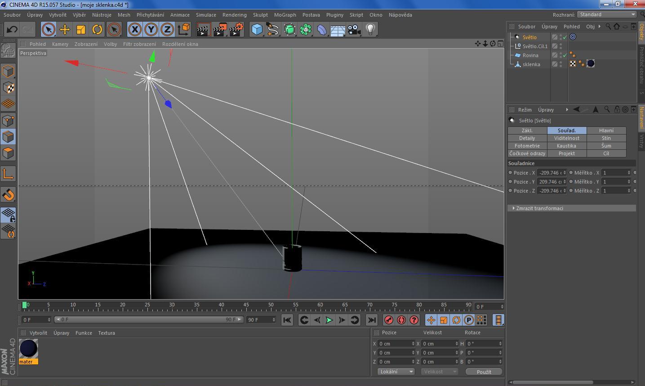The width and height of the screenshot is (645, 386).
Task: Switch to the Viditelnost tab
Action: tap(566, 138)
